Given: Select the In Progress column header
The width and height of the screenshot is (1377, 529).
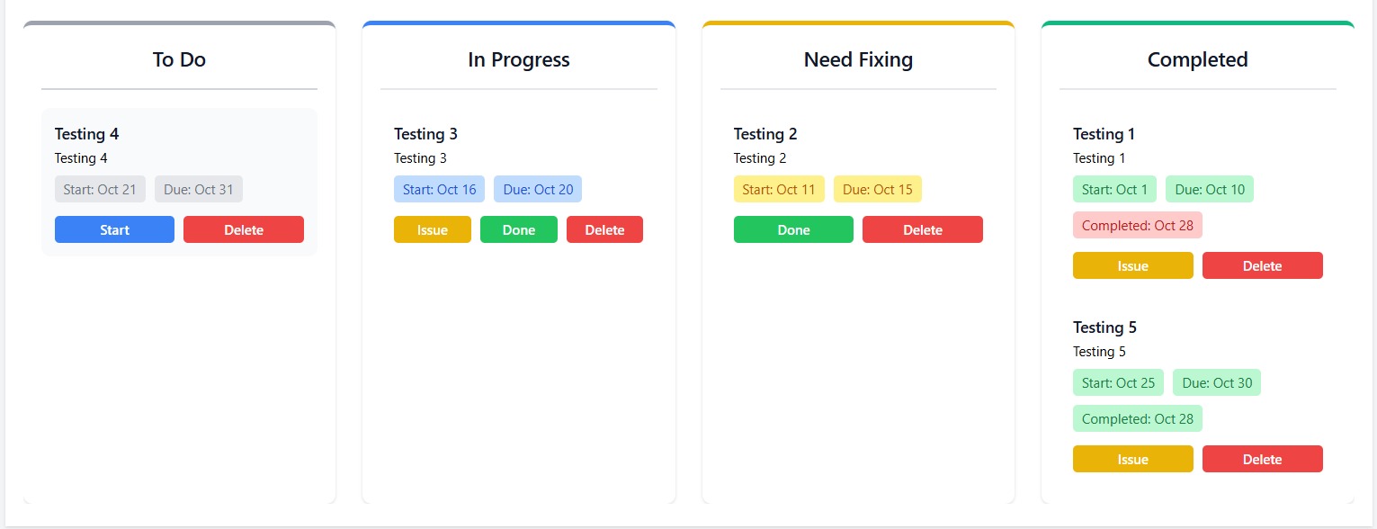Looking at the screenshot, I should click(519, 59).
